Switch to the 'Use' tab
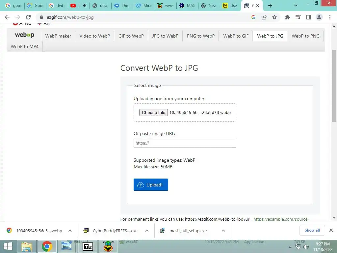337x253 pixels. (x=230, y=6)
